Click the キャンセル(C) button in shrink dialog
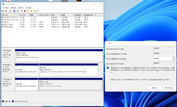The height and width of the screenshot is (107, 177). (x=169, y=88)
